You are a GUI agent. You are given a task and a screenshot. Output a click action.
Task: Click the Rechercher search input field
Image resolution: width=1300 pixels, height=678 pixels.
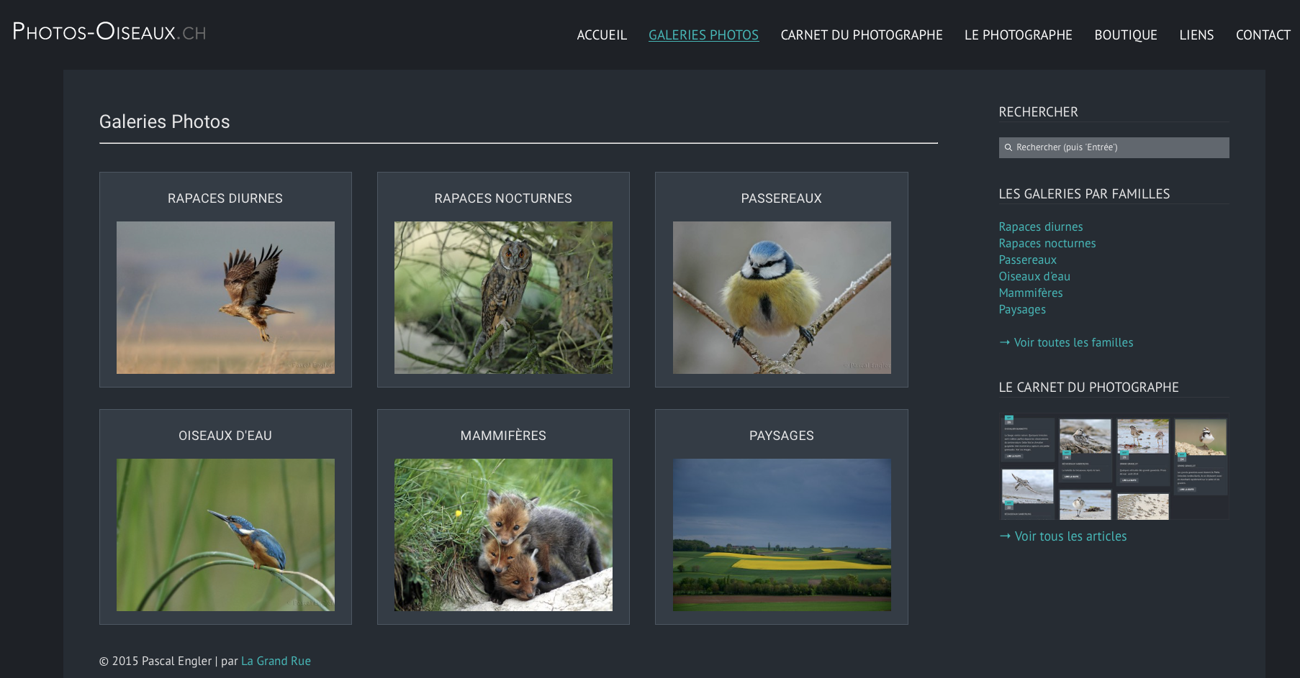click(1119, 147)
